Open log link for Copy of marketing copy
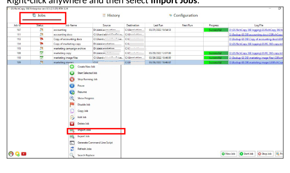The width and height of the screenshot is (290, 173). 256,44
